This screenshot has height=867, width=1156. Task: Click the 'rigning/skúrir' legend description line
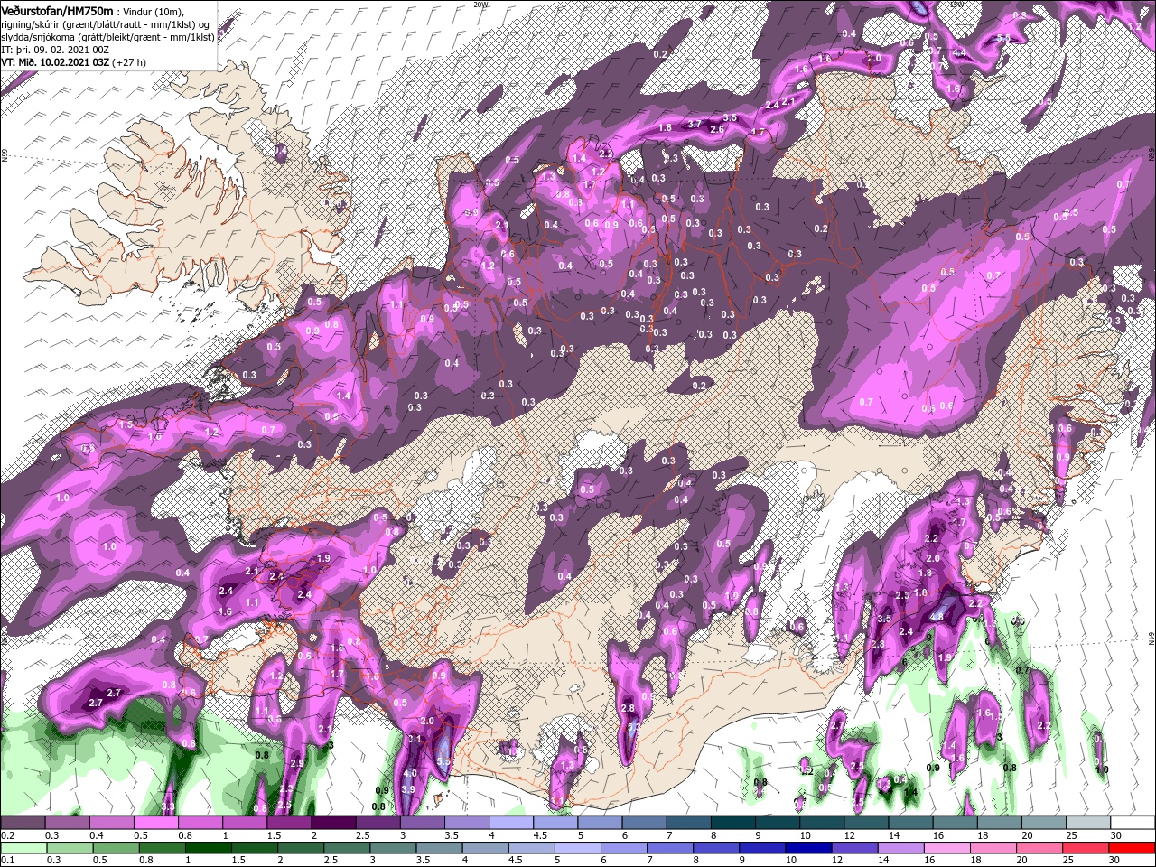[104, 23]
